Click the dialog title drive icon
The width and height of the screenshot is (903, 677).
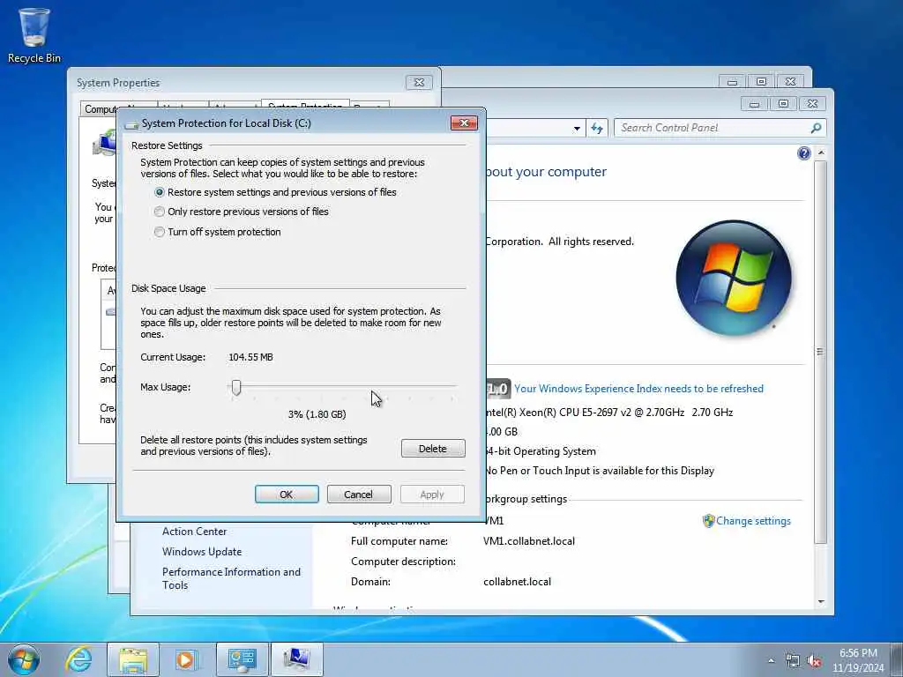pos(132,123)
